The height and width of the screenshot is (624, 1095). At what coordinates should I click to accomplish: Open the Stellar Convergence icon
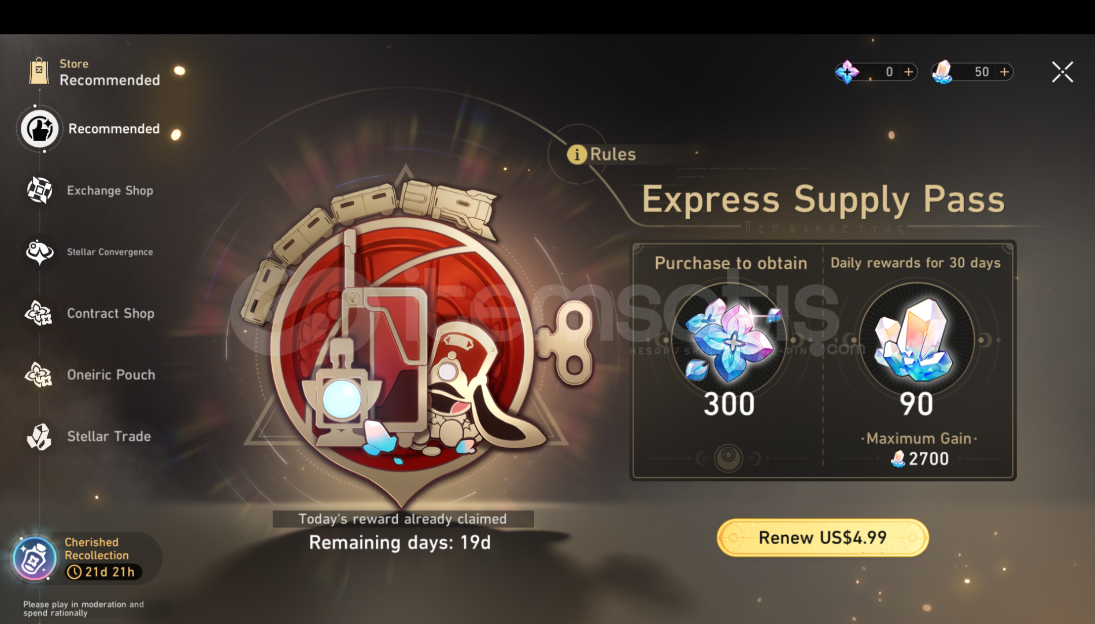[x=39, y=252]
